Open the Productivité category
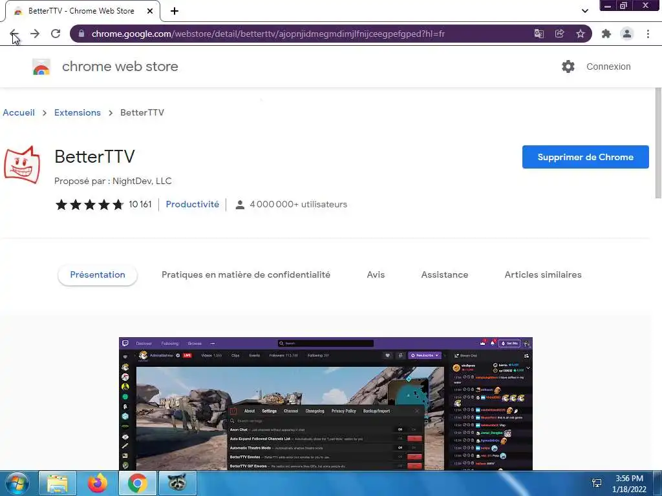The image size is (662, 496). click(x=192, y=204)
